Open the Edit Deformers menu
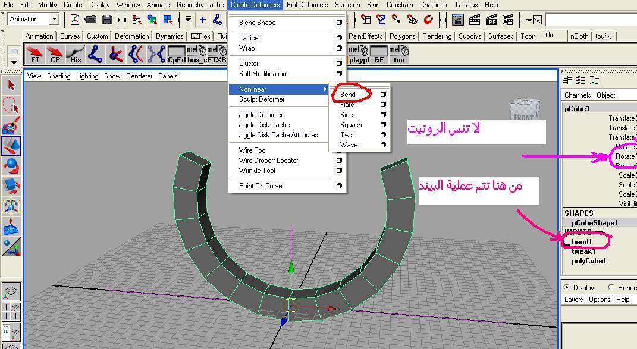Image resolution: width=637 pixels, height=349 pixels. [307, 5]
